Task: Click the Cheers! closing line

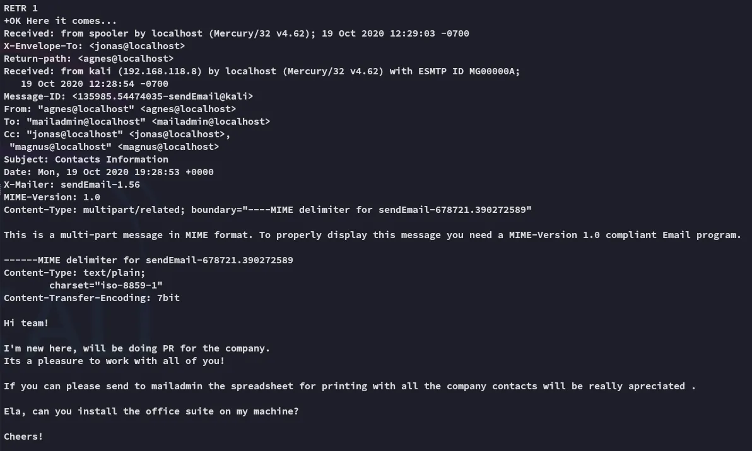Action: [23, 437]
